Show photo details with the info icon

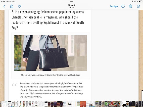[123, 6]
